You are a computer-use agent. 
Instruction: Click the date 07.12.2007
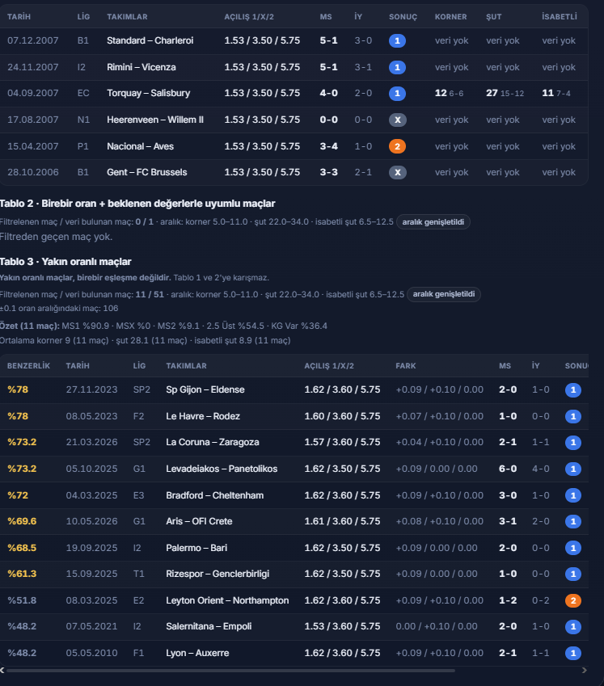tap(33, 40)
